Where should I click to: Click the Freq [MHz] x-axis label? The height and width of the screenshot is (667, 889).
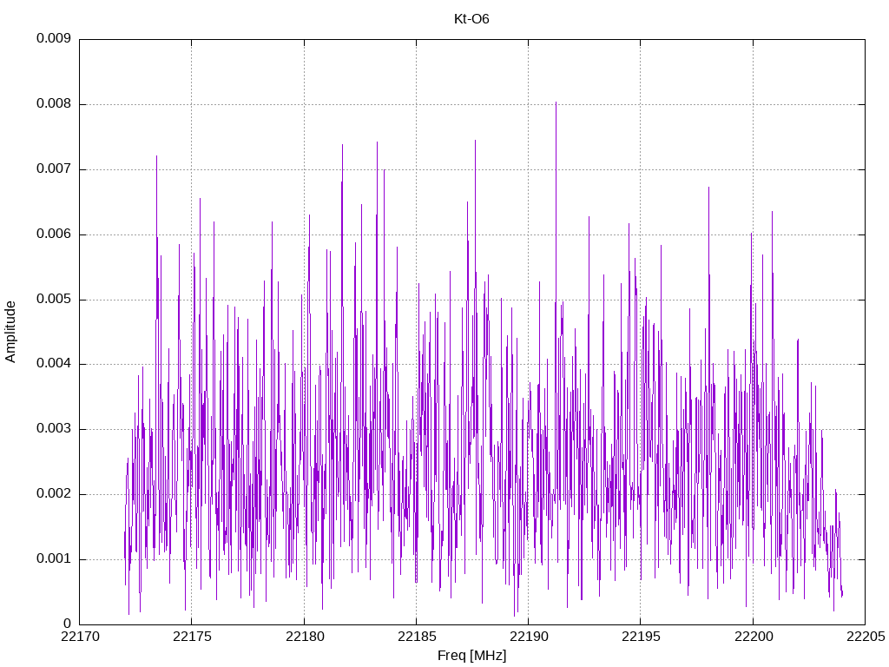click(x=471, y=656)
